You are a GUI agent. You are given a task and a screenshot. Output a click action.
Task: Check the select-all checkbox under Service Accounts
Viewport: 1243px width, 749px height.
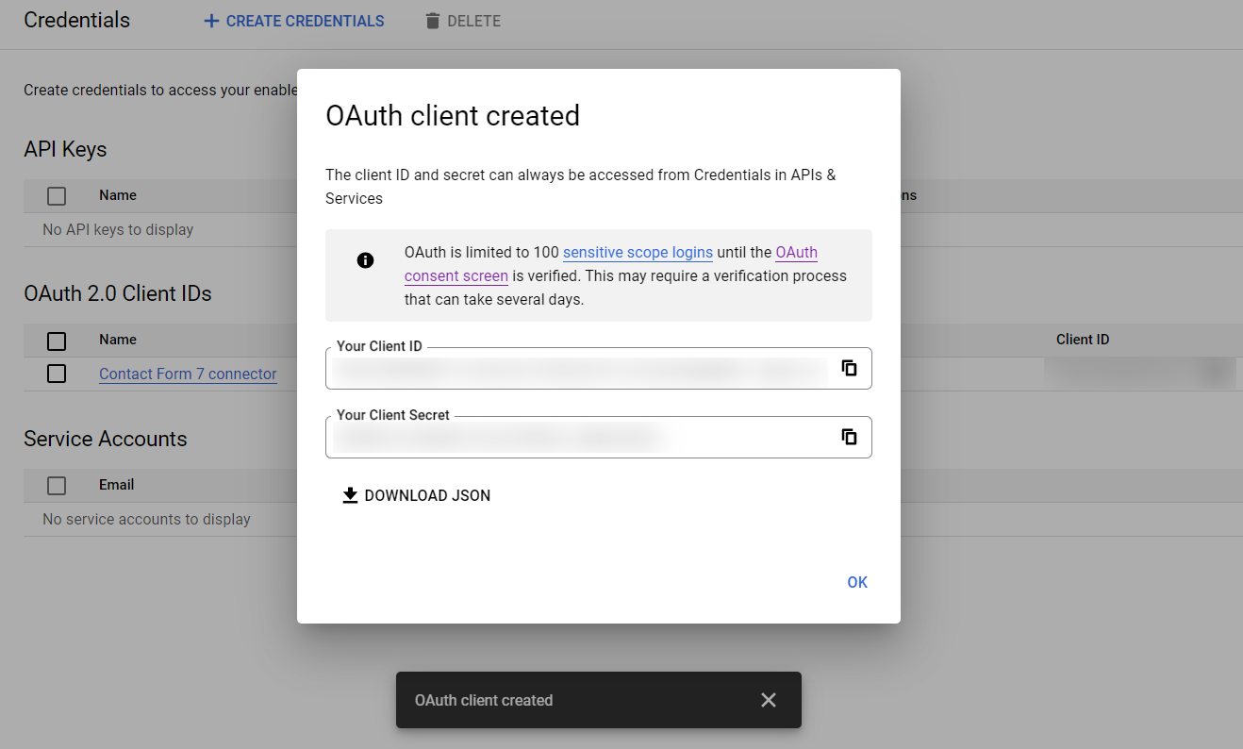tap(56, 485)
